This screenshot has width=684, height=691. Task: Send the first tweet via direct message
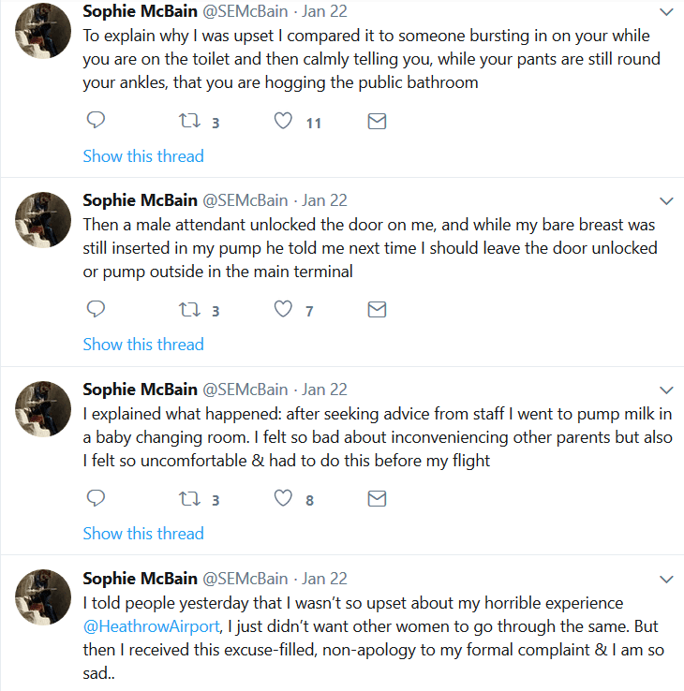tap(377, 121)
